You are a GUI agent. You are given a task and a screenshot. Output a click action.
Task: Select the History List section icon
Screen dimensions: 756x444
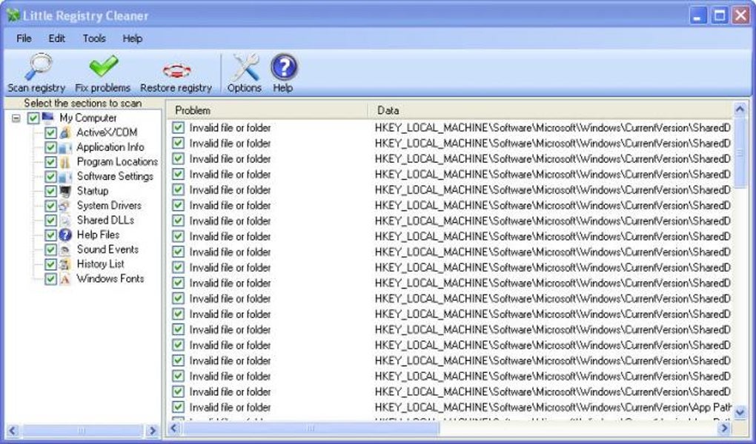[x=65, y=264]
